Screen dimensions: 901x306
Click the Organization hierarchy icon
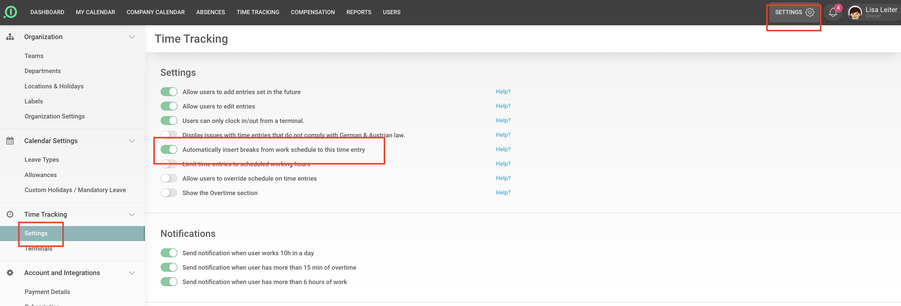point(10,37)
